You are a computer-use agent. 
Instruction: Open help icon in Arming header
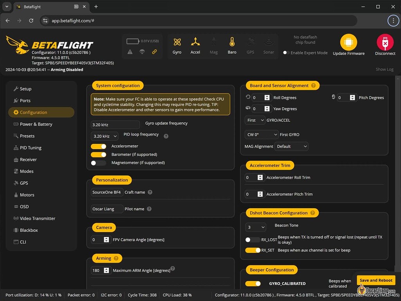[x=116, y=258]
